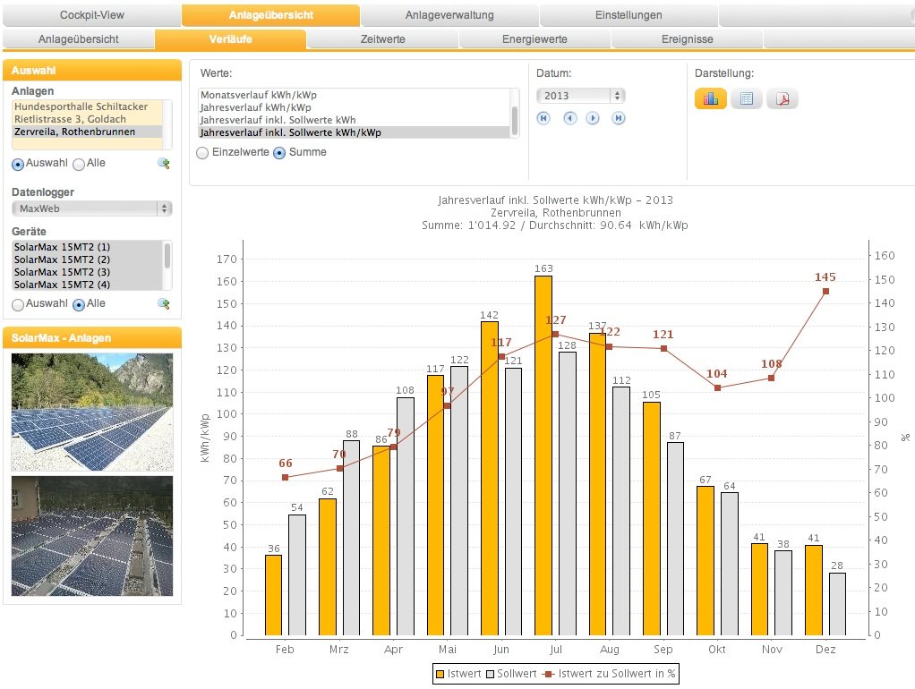Jump to first date
Image resolution: width=915 pixels, height=689 pixels.
coord(543,118)
